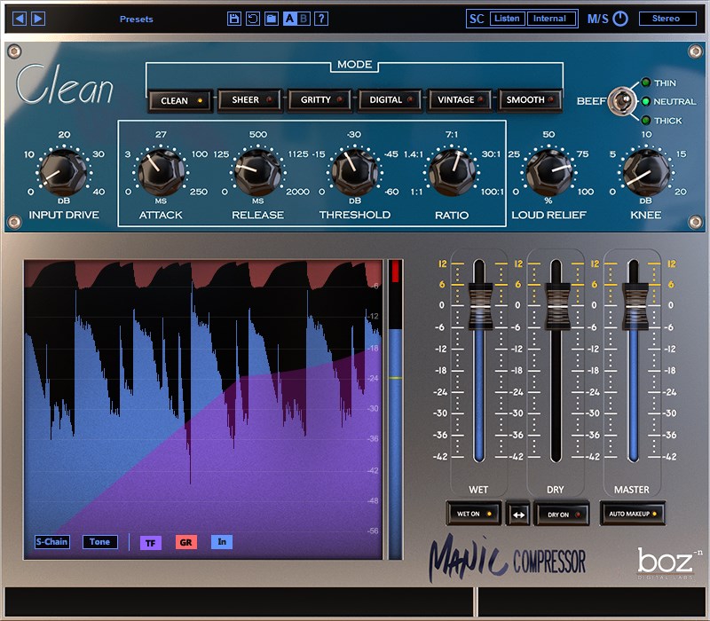Select the THICK beef option light
The height and width of the screenshot is (621, 710).
[646, 121]
